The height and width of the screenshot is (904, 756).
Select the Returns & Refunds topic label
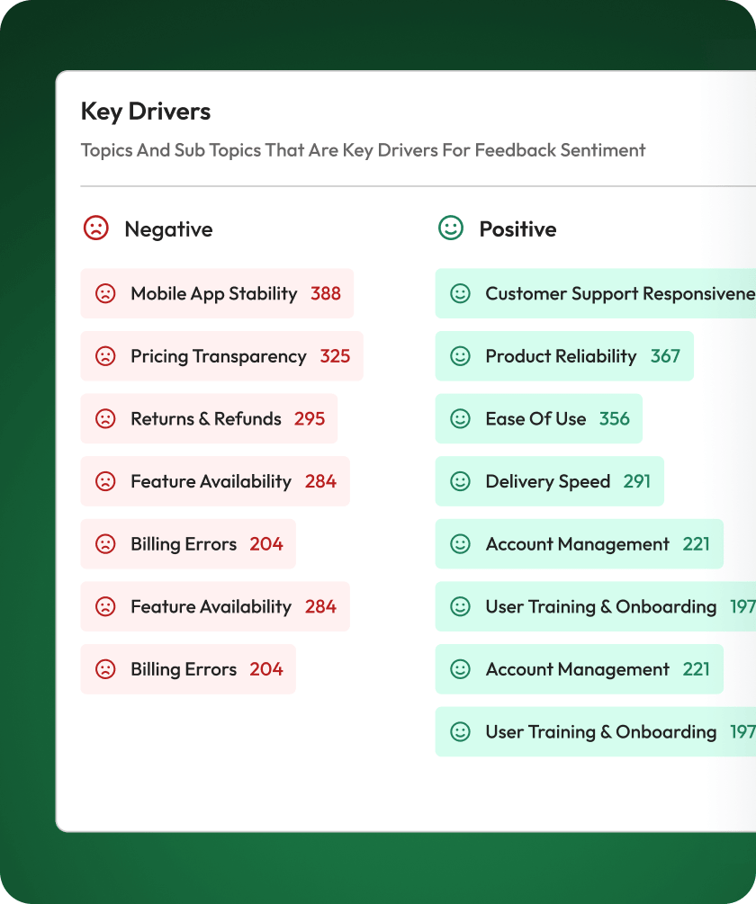pos(205,418)
